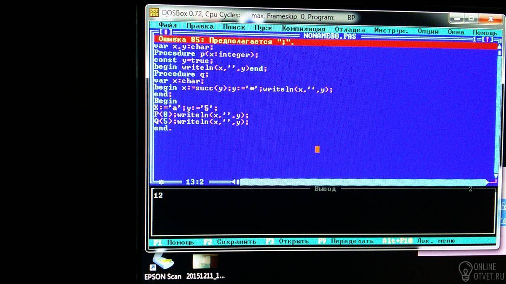Expand the Опции menu
This screenshot has width=506, height=284.
pos(428,31)
